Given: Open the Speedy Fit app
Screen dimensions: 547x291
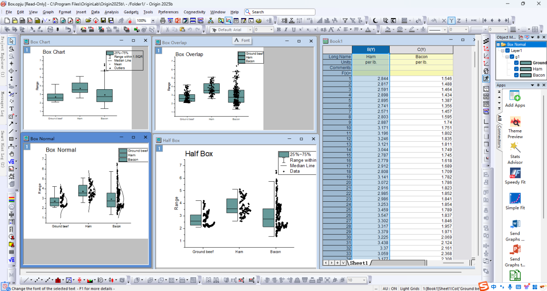Looking at the screenshot, I should pos(515,174).
